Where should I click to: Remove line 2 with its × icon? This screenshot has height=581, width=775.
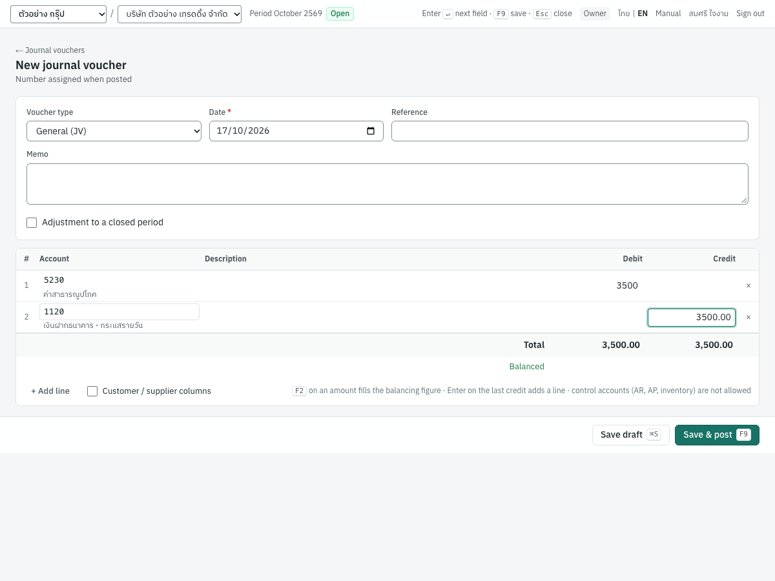tap(749, 317)
